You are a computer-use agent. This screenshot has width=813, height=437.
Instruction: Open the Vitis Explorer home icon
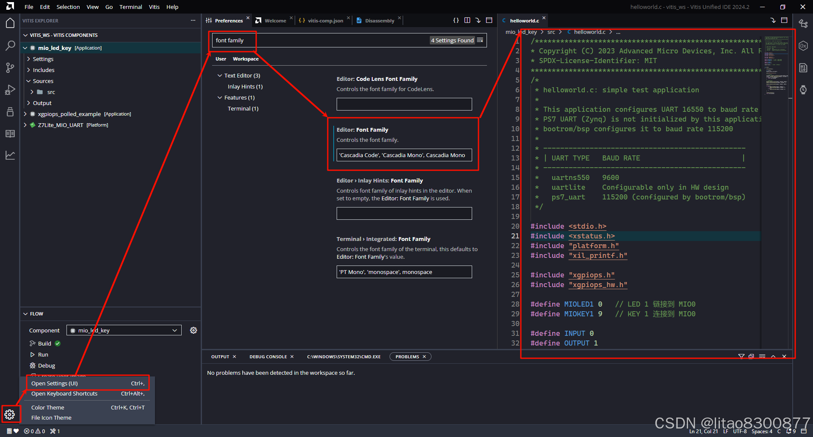click(10, 23)
